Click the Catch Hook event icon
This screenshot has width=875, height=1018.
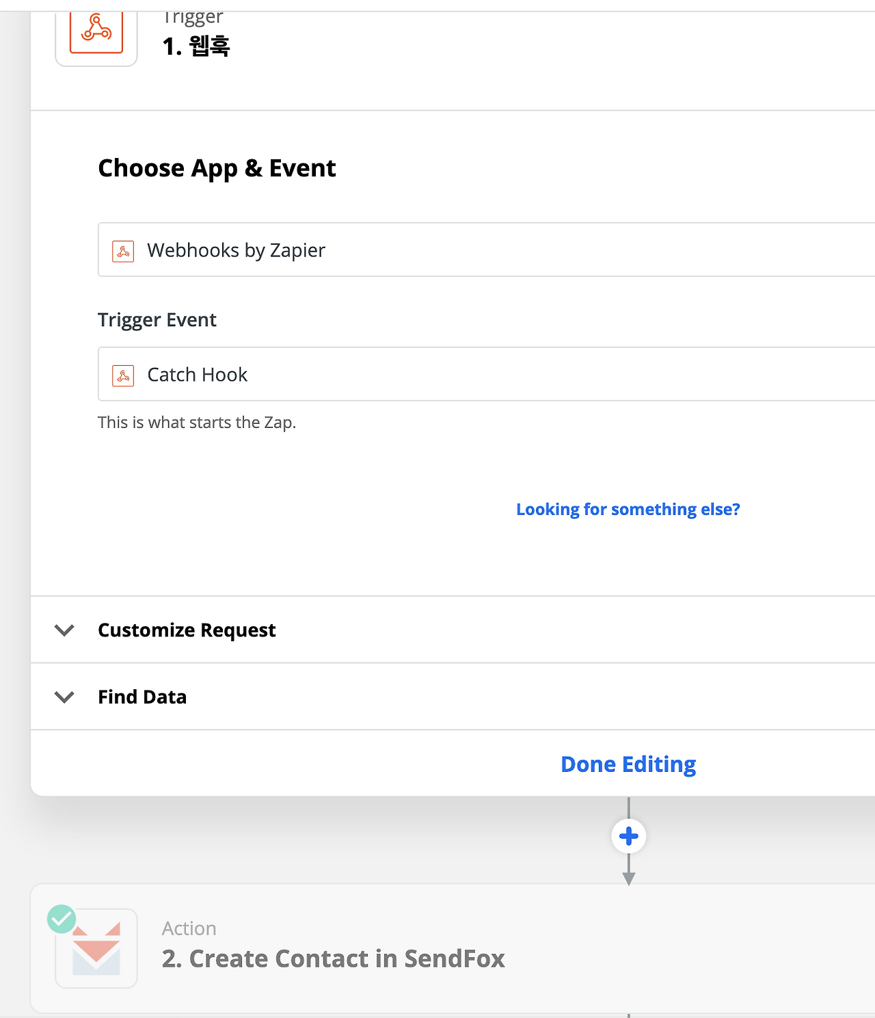click(x=123, y=376)
